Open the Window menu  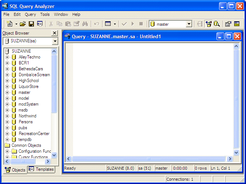61,14
